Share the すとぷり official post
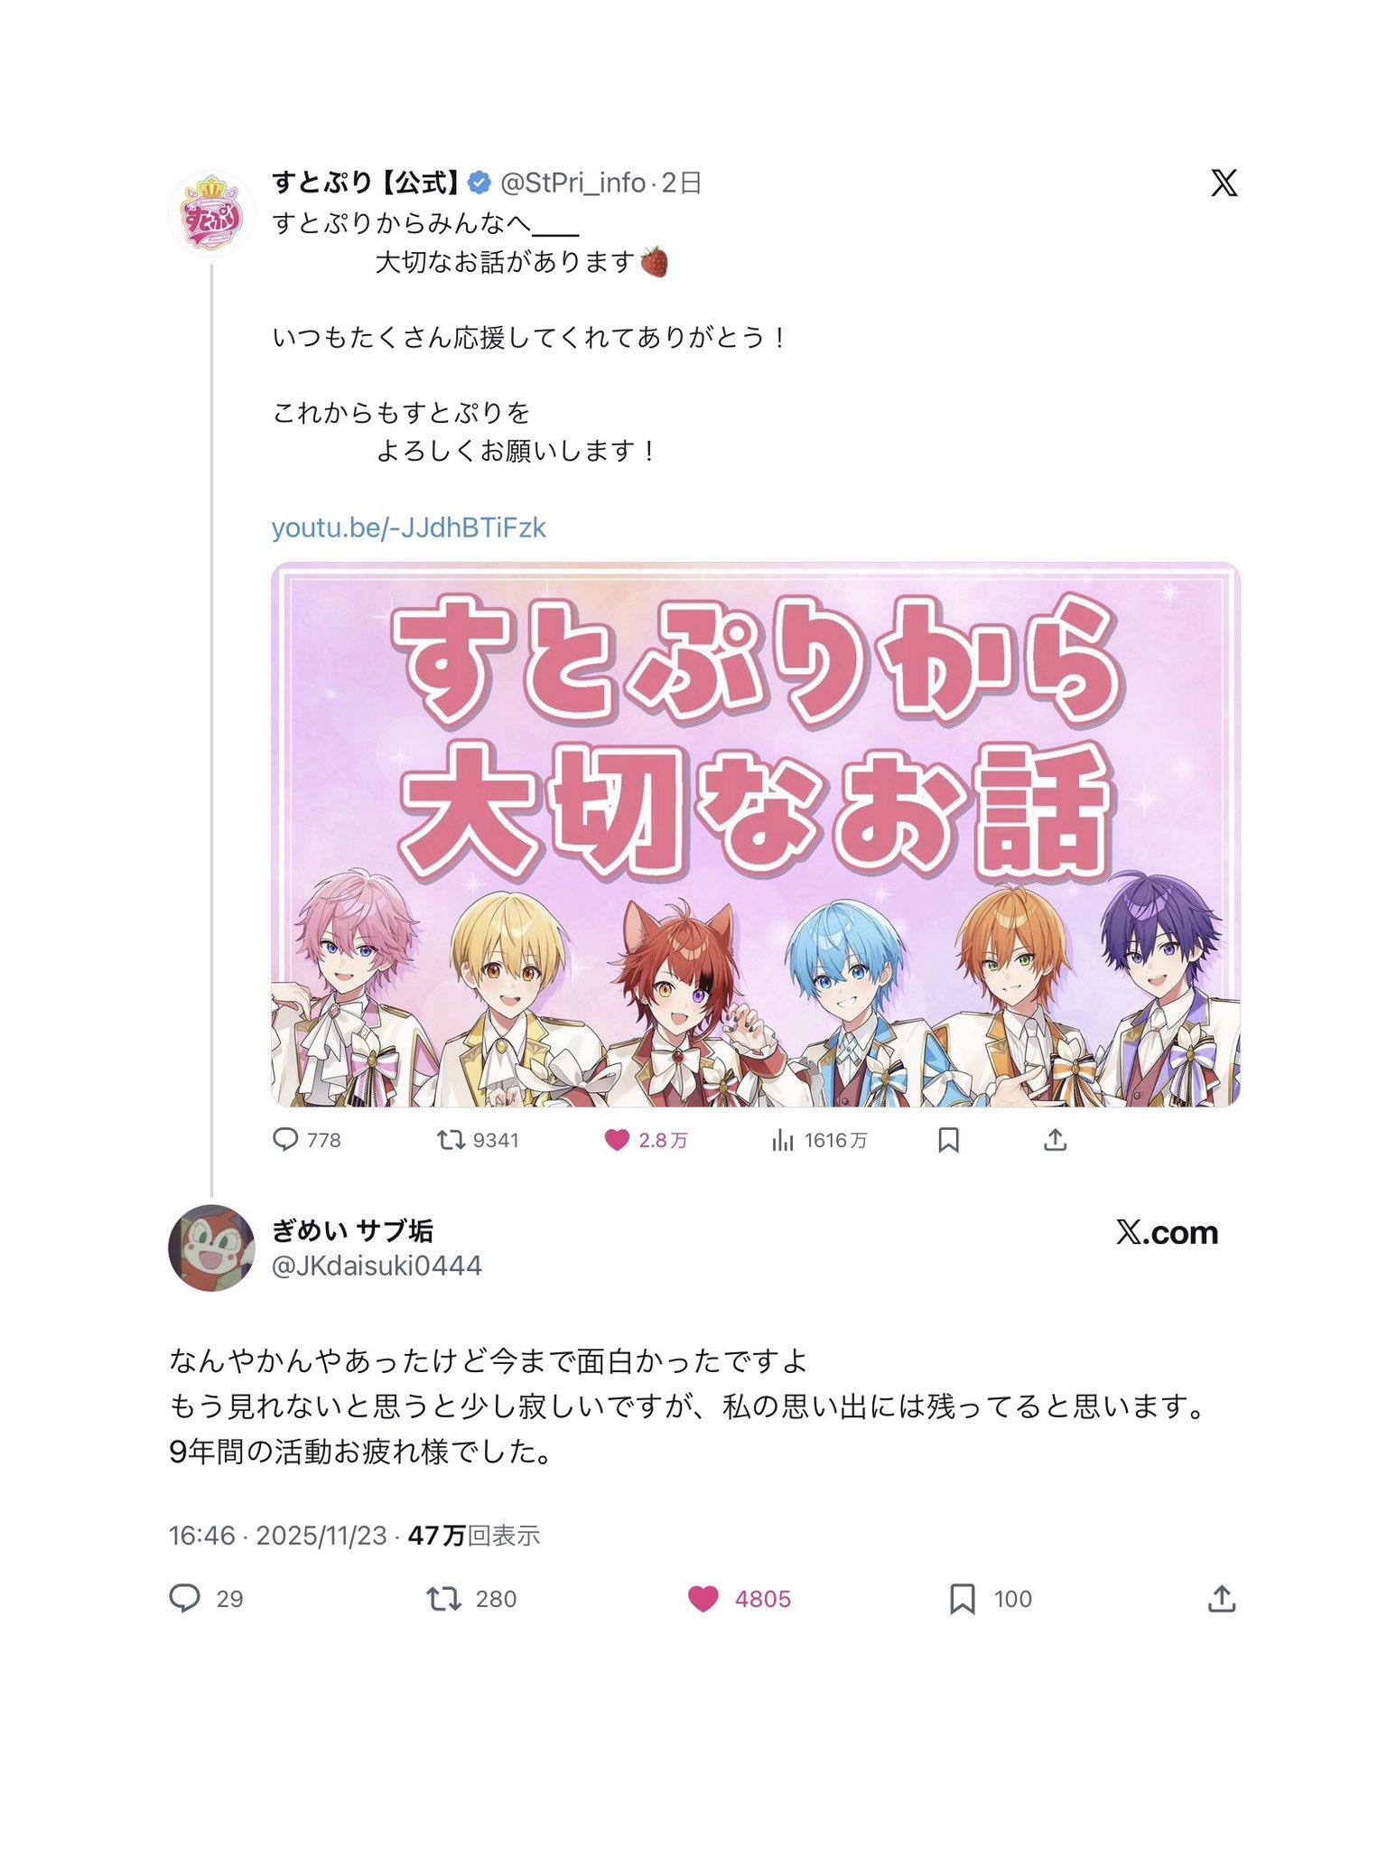This screenshot has height=1850, width=1387. point(1056,1140)
